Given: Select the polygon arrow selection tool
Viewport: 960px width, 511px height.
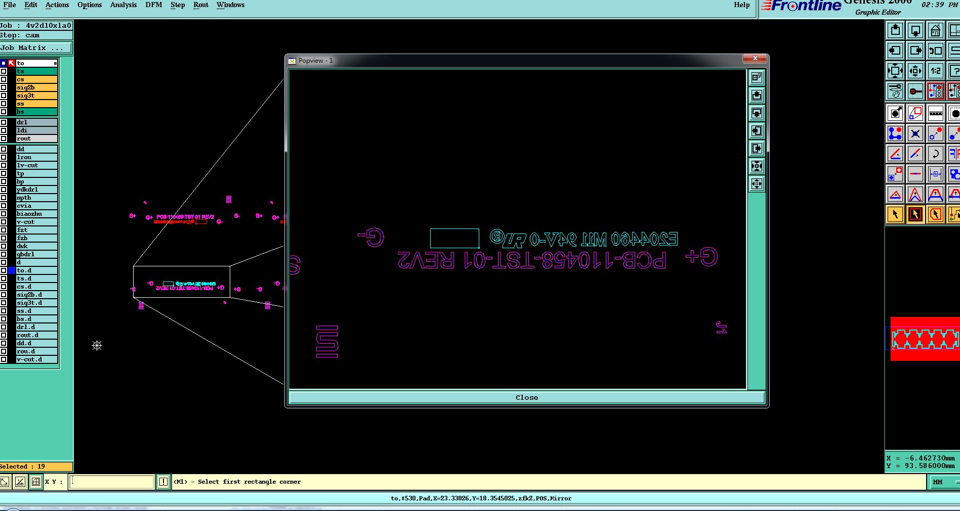Looking at the screenshot, I should point(936,214).
